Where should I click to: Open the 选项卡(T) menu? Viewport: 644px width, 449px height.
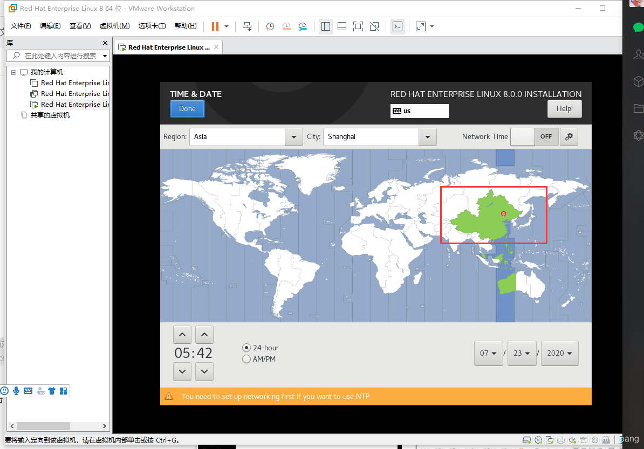click(x=152, y=26)
